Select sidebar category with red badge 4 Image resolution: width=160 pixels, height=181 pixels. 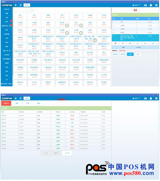click(x=7, y=22)
